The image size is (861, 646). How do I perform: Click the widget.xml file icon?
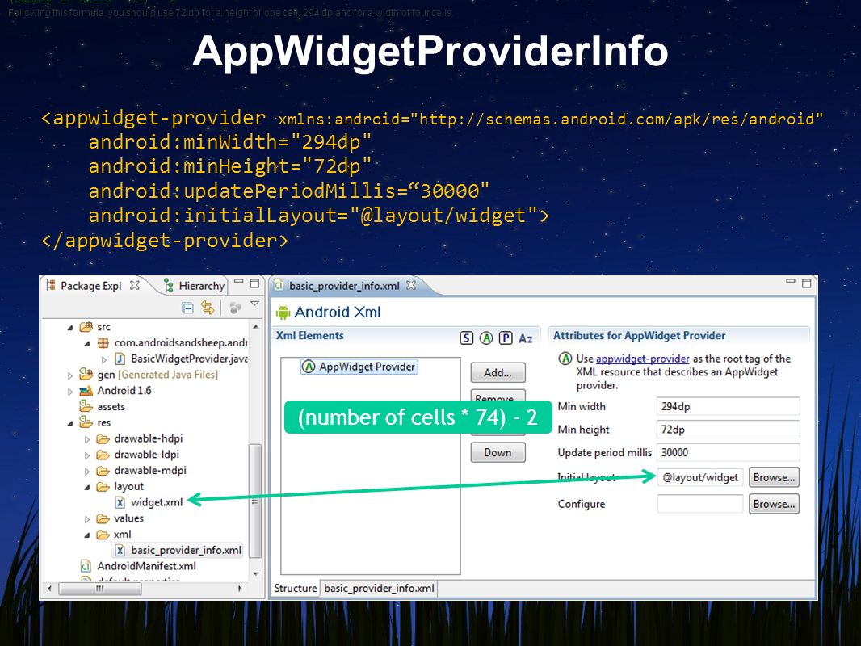tap(120, 502)
